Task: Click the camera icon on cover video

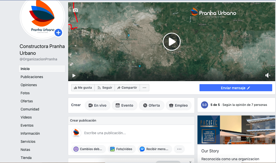Action: click(x=76, y=10)
